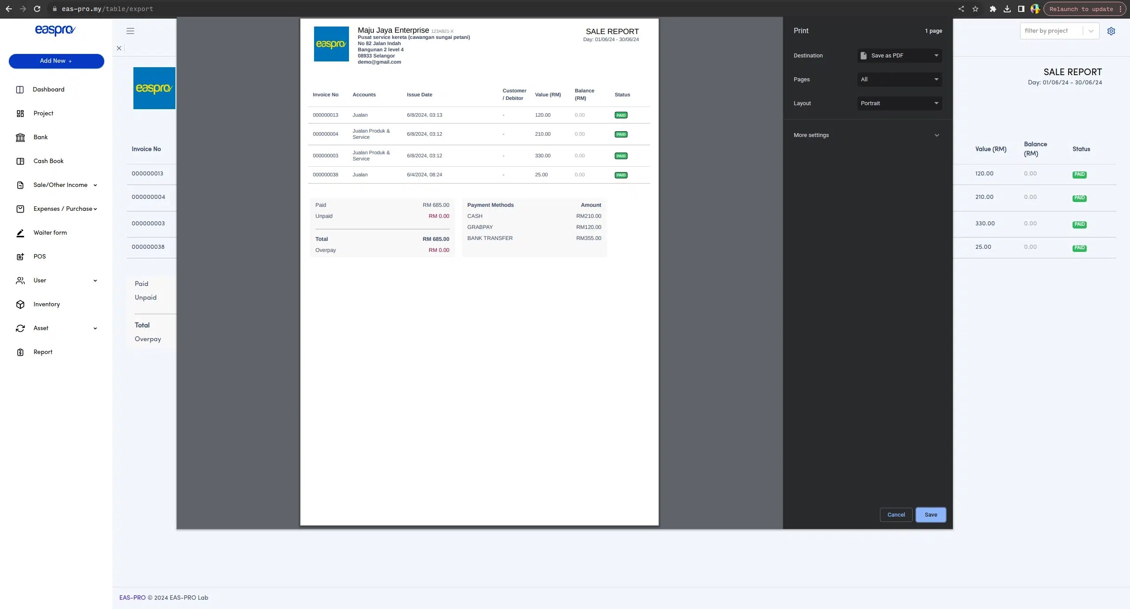Go to Report in the sidebar
Viewport: 1130px width, 609px height.
click(x=43, y=352)
